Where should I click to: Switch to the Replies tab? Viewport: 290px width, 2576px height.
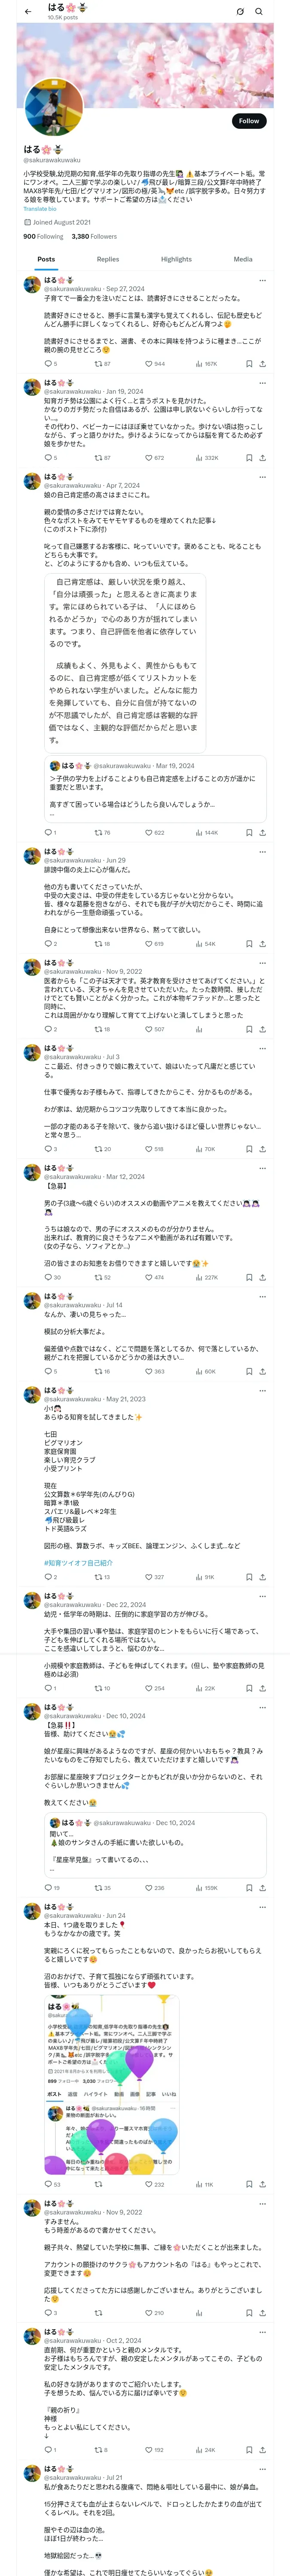(x=108, y=259)
